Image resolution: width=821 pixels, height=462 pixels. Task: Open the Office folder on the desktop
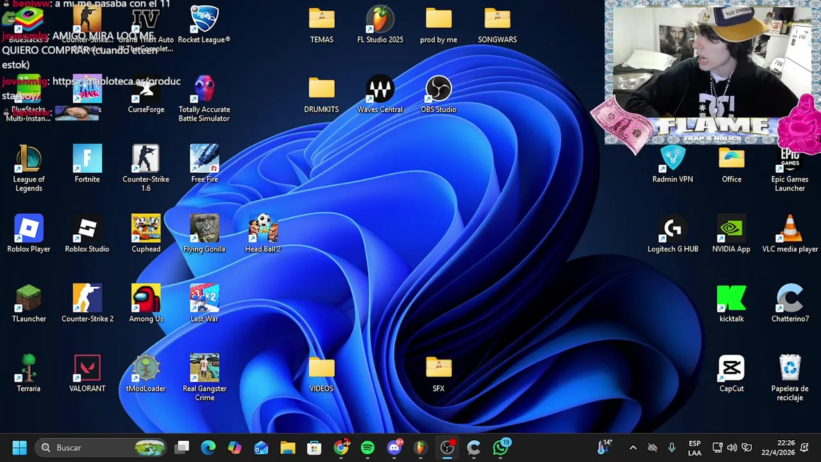(731, 165)
